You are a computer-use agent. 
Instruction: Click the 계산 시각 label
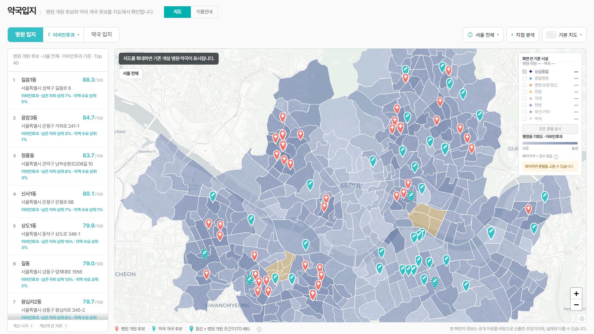(20, 326)
